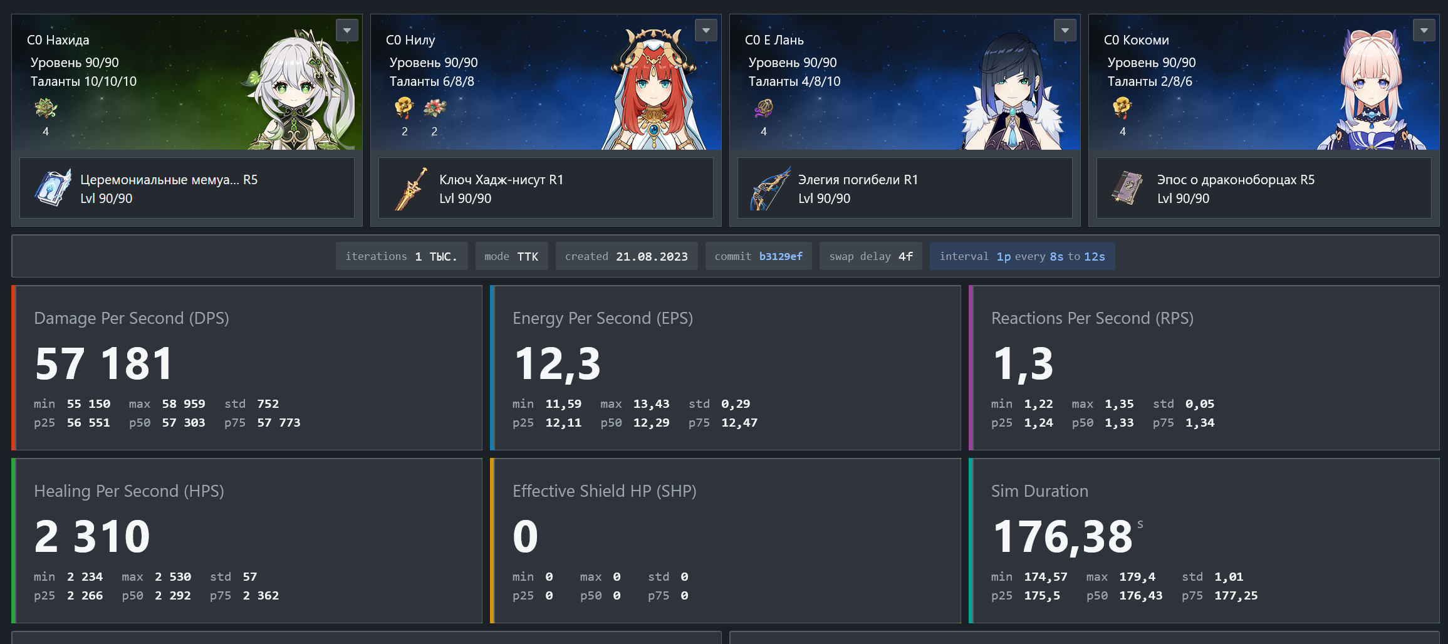Image resolution: width=1448 pixels, height=644 pixels.
Task: Click the 'C0 Нилу' character name
Action: pos(410,40)
